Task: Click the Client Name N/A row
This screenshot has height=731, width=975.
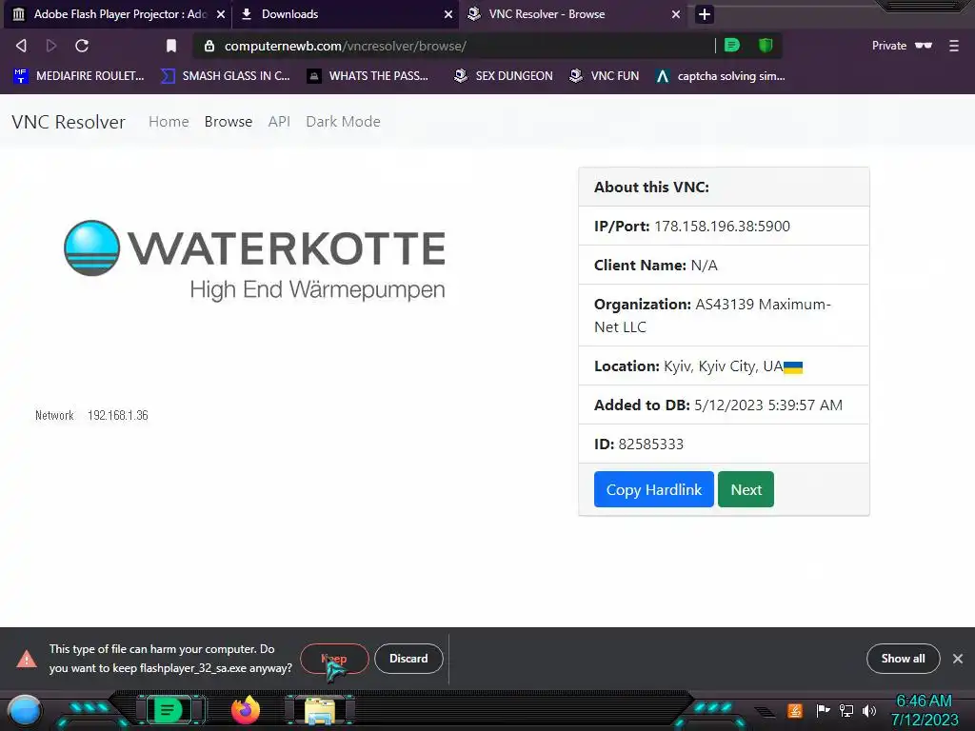Action: click(724, 265)
